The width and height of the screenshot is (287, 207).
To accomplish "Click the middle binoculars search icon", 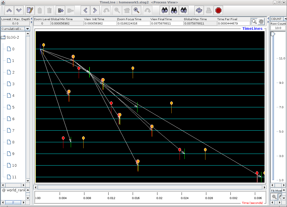I will click(x=174, y=11).
